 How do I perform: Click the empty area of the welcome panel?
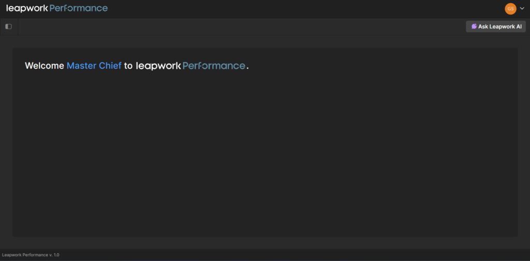point(265,155)
